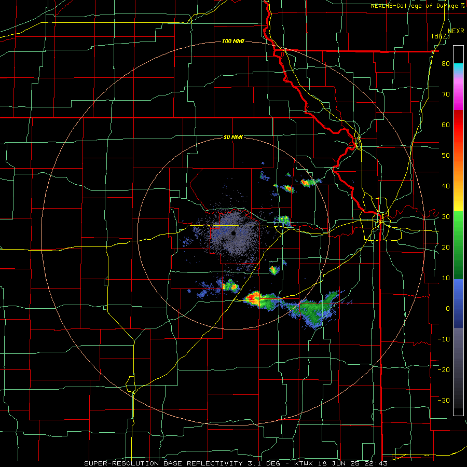The height and width of the screenshot is (467, 467).
Task: Select the 0 value on the dBZ scale
Action: (x=448, y=309)
